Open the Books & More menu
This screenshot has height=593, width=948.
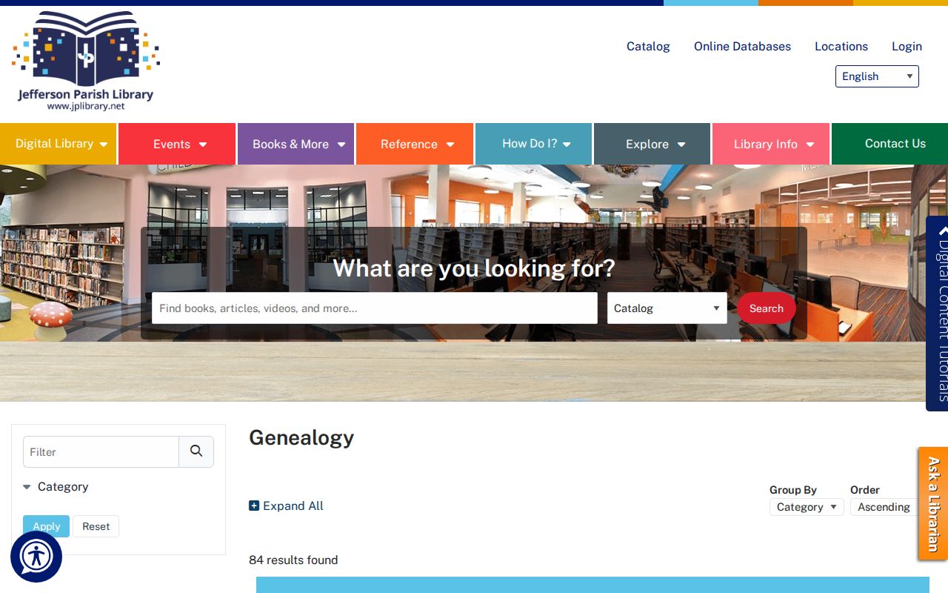click(x=296, y=144)
